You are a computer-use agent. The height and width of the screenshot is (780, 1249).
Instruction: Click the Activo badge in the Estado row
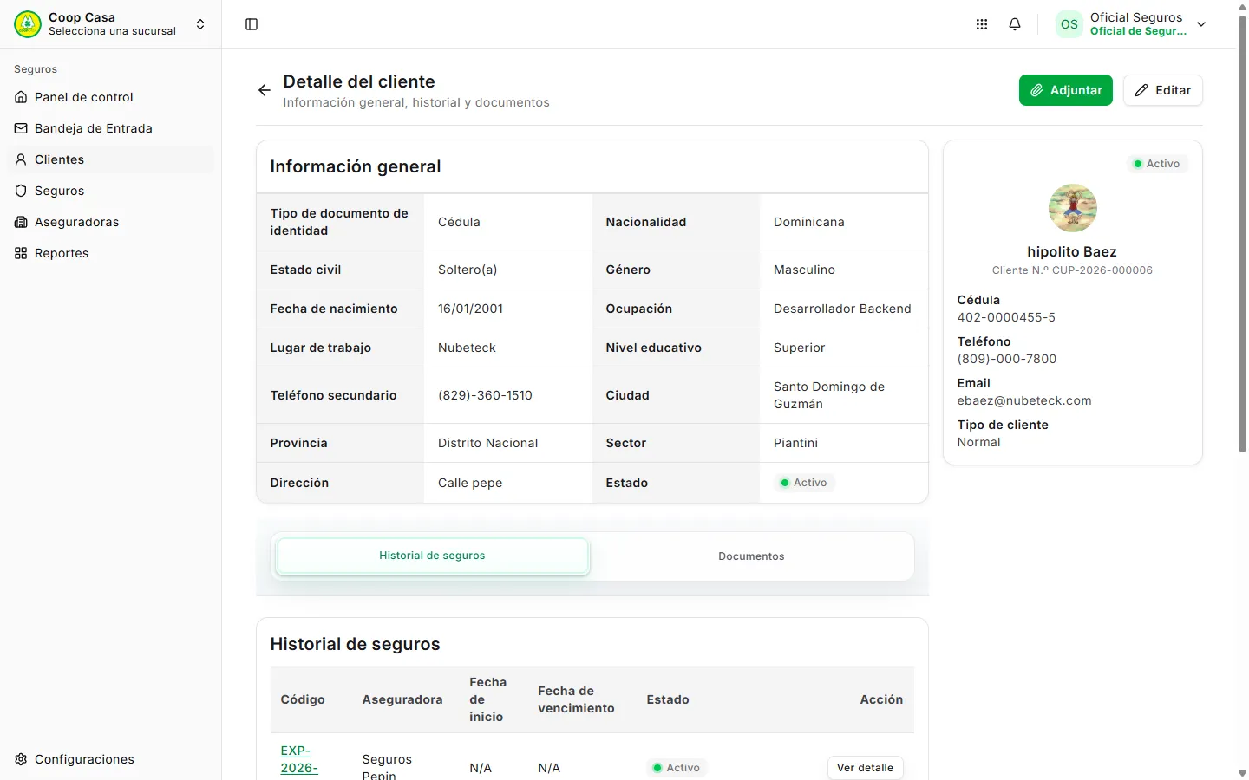point(804,483)
